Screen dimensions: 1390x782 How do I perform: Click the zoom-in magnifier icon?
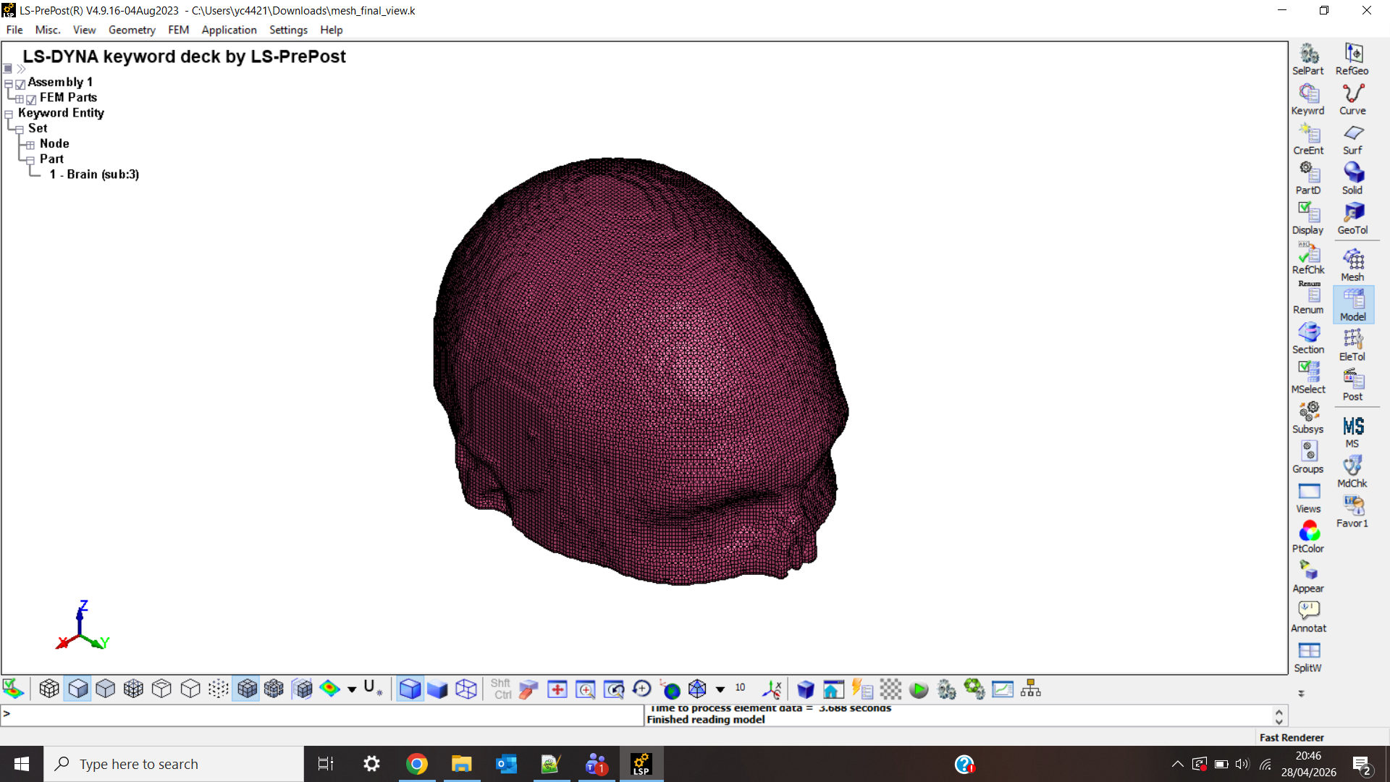click(585, 689)
